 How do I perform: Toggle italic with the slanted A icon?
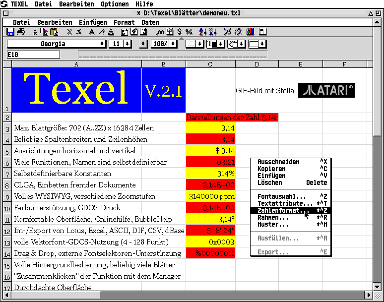point(101,32)
